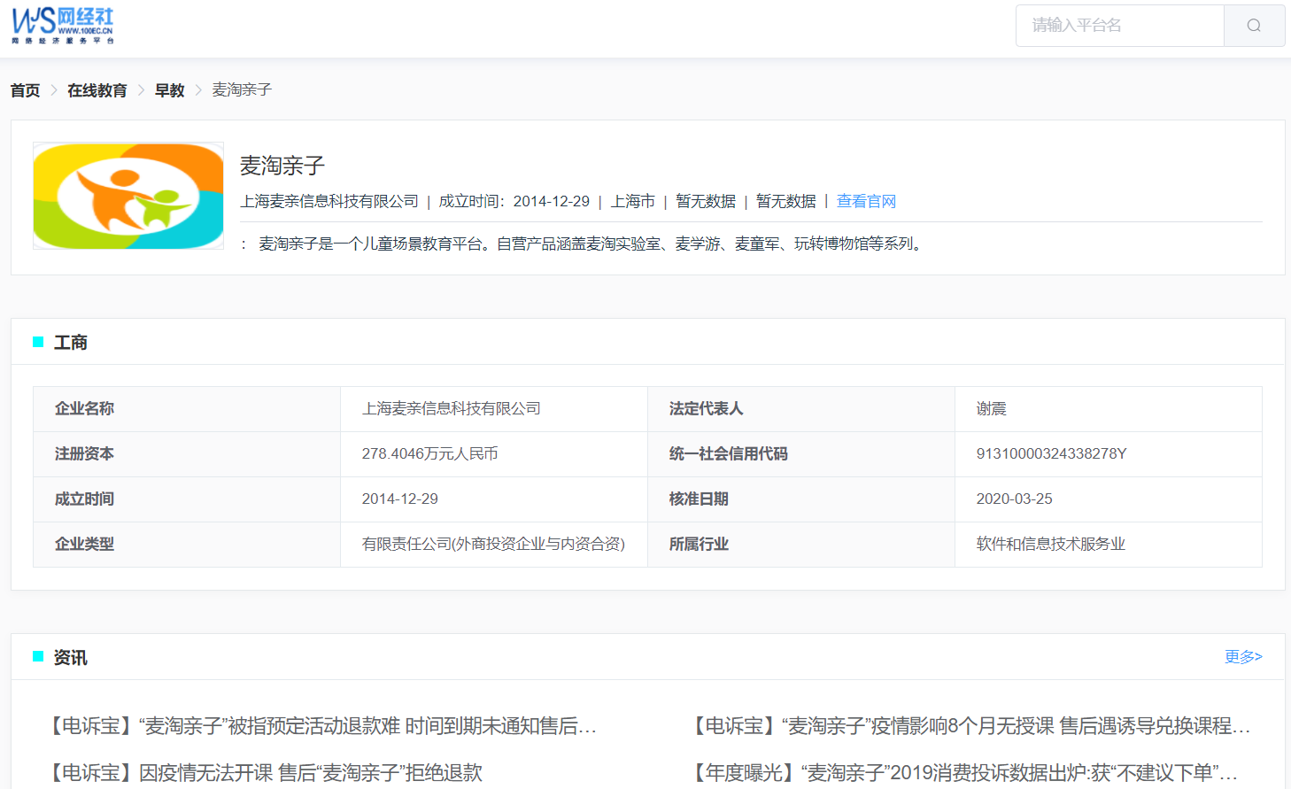Open 在线教育 breadcrumb link
Image resolution: width=1291 pixels, height=789 pixels.
pyautogui.click(x=97, y=90)
